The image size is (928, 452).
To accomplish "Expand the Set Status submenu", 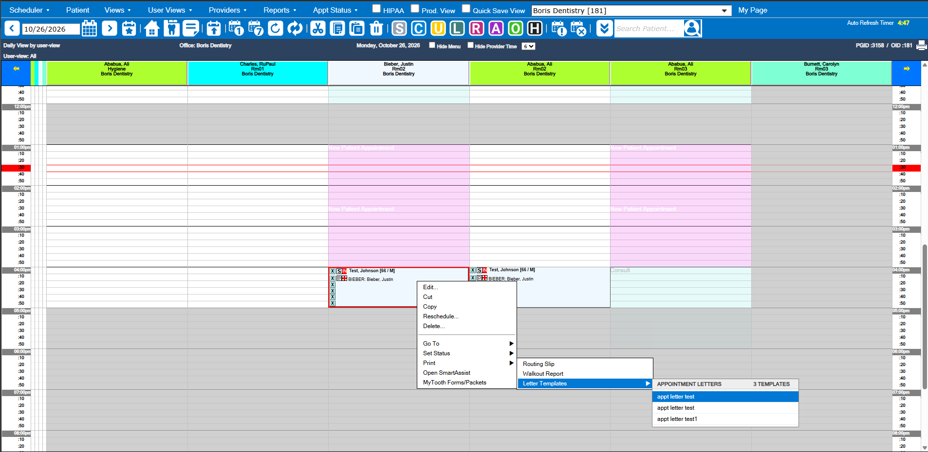I will point(467,353).
